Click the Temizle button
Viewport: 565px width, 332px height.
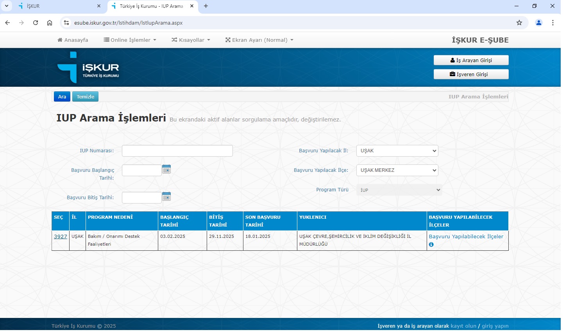85,96
